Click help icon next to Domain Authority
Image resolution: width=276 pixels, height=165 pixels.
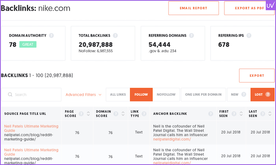tap(51, 35)
